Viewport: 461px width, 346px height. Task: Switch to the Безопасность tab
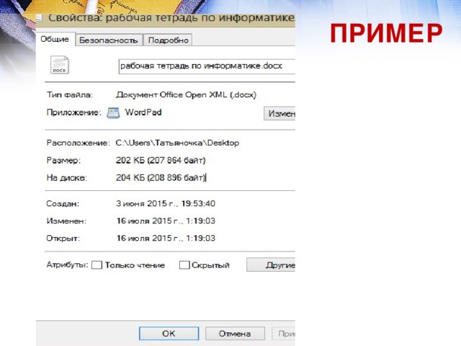click(109, 40)
